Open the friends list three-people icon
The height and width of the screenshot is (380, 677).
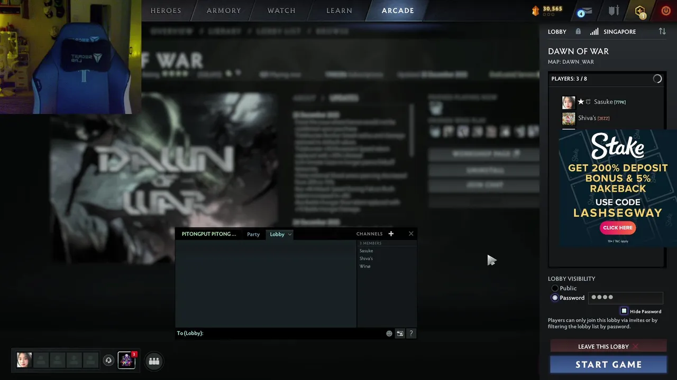point(154,361)
